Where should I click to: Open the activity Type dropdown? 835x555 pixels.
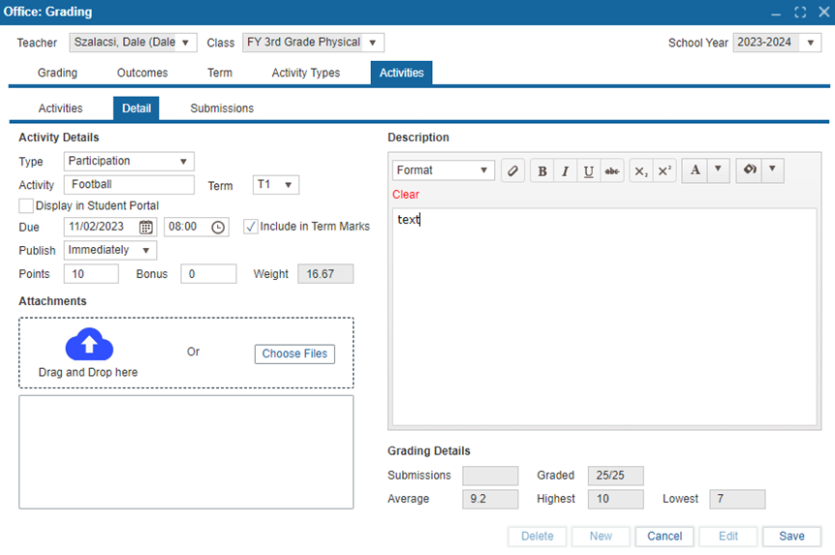129,162
